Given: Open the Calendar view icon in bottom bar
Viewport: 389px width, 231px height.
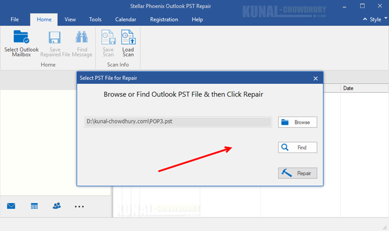Looking at the screenshot, I should point(34,206).
